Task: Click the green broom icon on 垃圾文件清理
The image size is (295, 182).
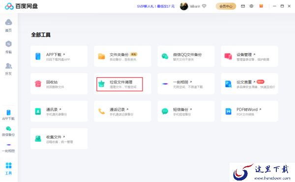Action: click(x=101, y=84)
